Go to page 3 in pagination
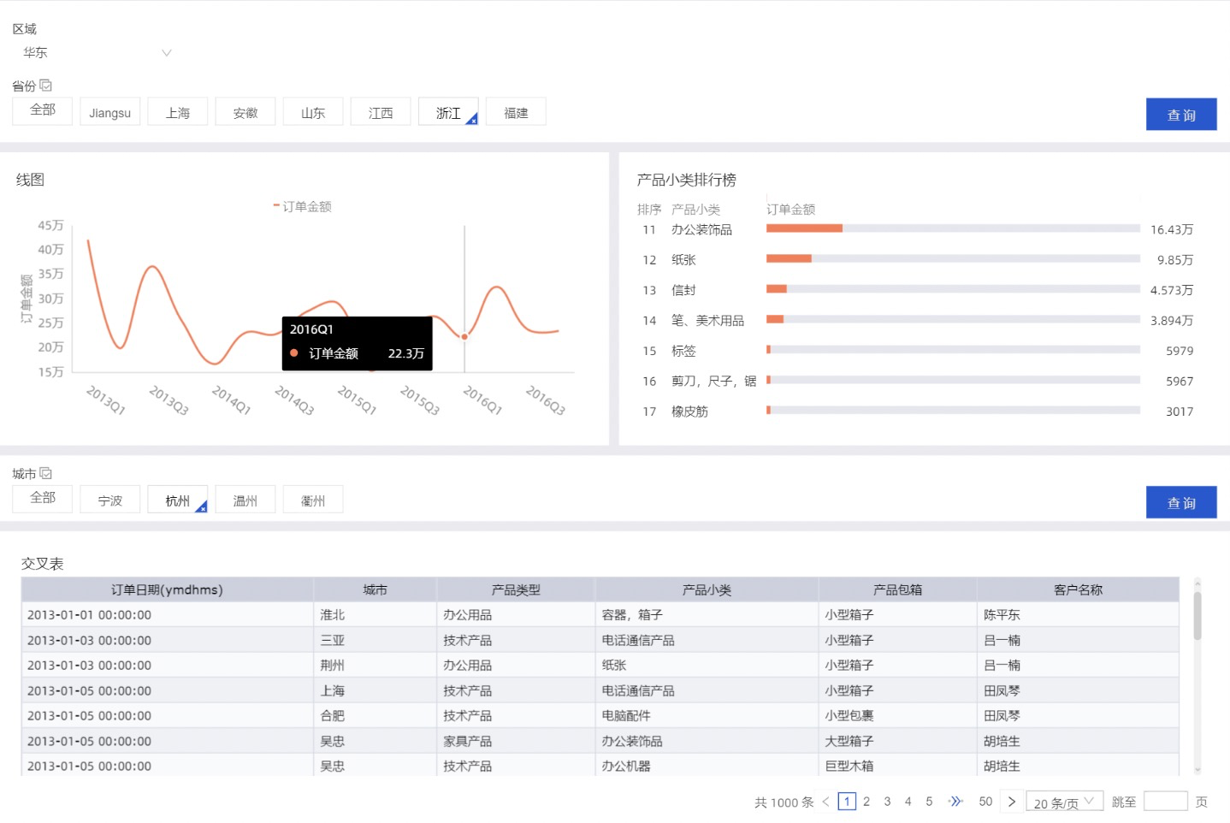1230x823 pixels. pos(887,802)
